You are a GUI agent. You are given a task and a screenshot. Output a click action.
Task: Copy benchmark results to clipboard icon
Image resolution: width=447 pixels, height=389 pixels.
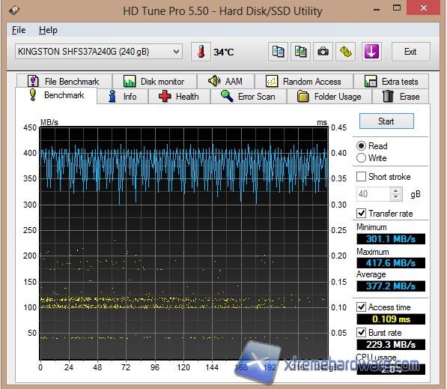(x=278, y=52)
